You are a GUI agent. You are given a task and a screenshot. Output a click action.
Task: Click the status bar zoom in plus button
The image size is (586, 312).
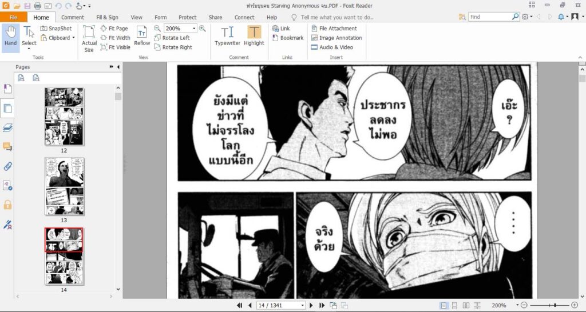click(x=575, y=305)
